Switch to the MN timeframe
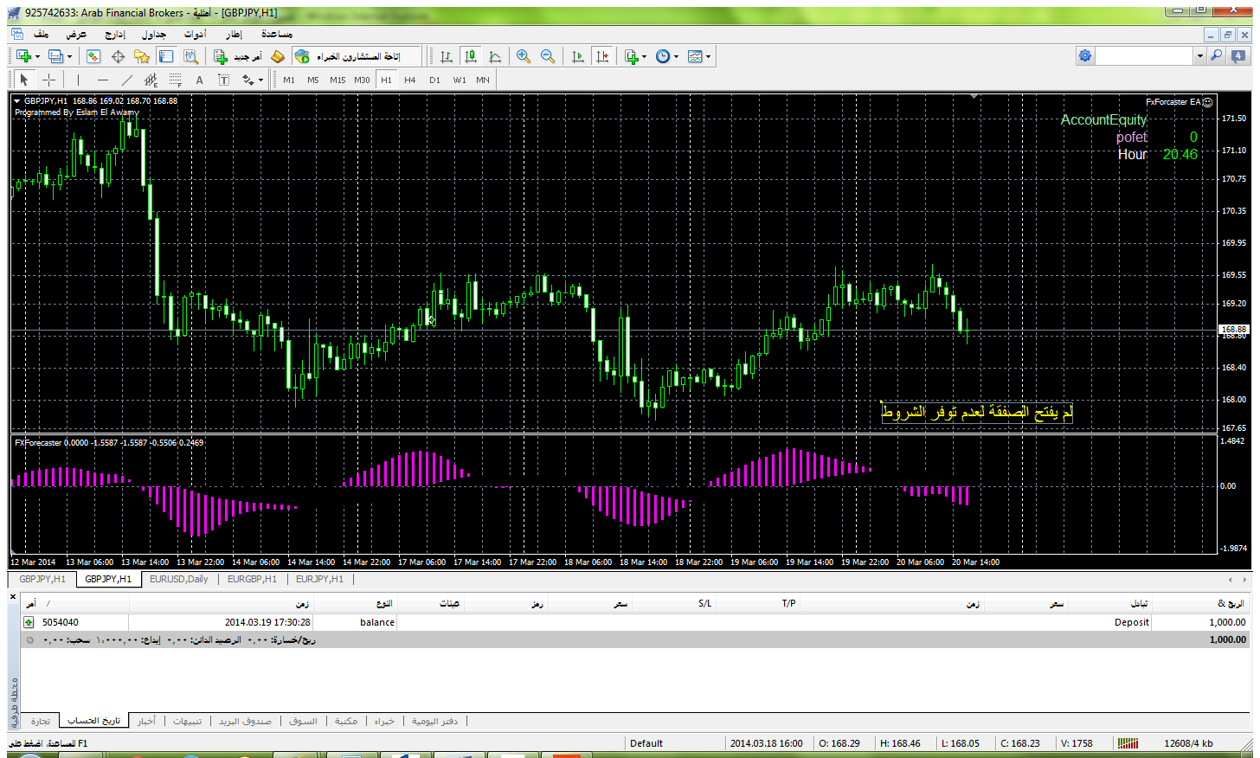 coord(483,80)
